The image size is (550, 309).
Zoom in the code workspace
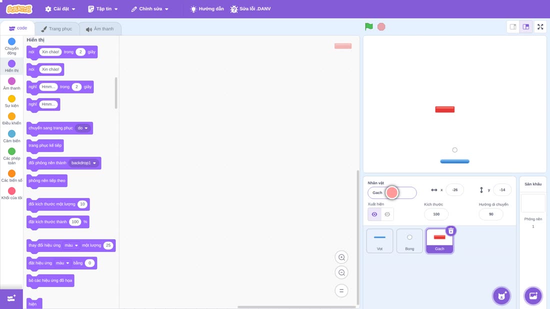click(x=341, y=257)
